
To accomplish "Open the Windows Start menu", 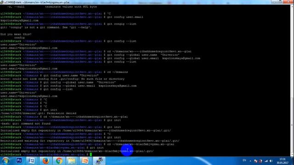I will [6, 161].
